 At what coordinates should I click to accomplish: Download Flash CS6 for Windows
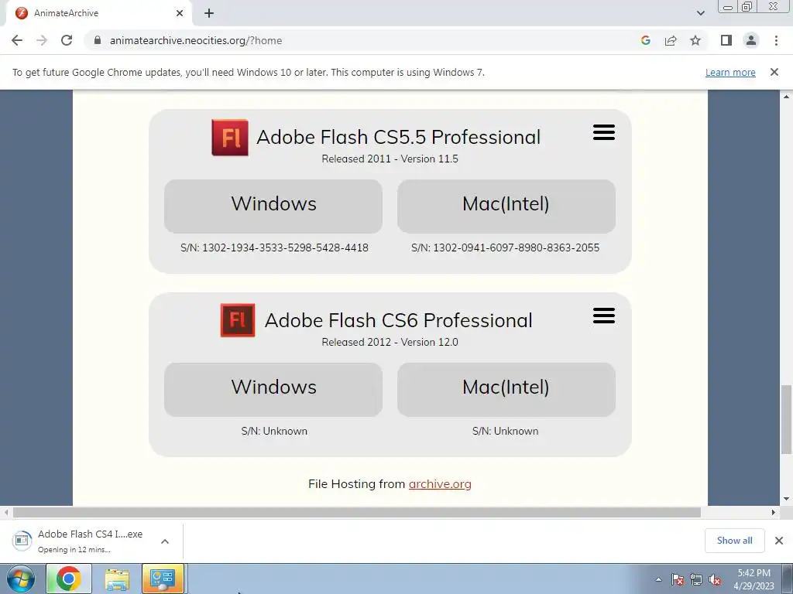(x=273, y=390)
